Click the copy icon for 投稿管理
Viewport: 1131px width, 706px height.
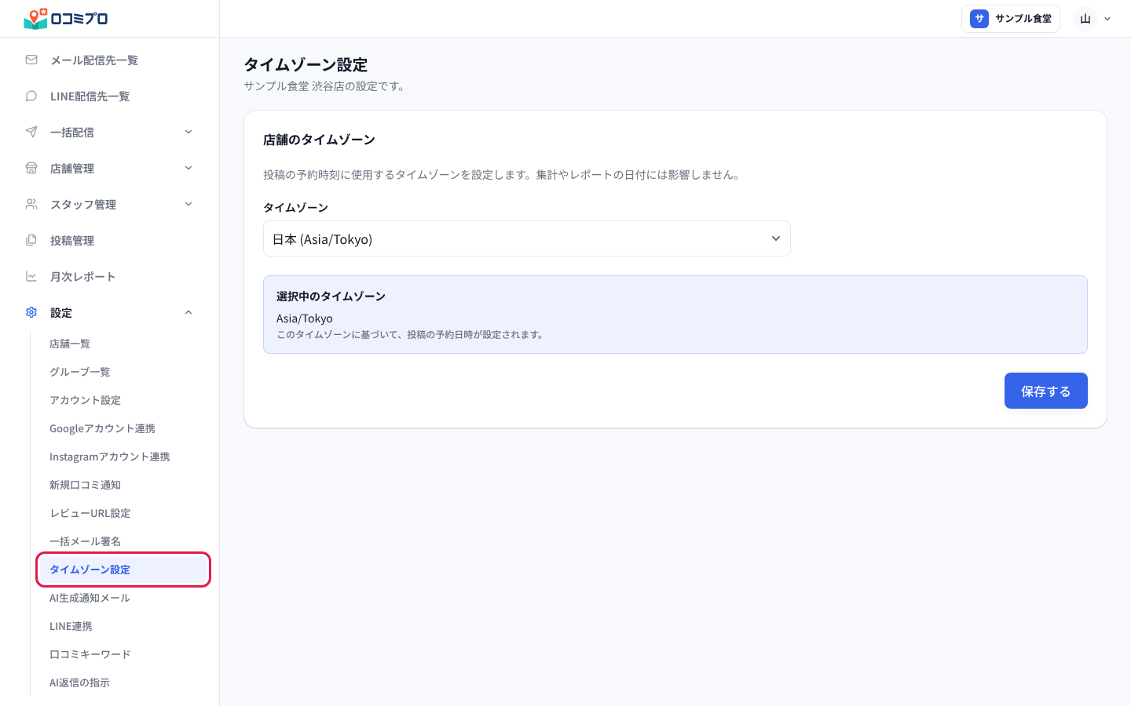click(x=31, y=240)
